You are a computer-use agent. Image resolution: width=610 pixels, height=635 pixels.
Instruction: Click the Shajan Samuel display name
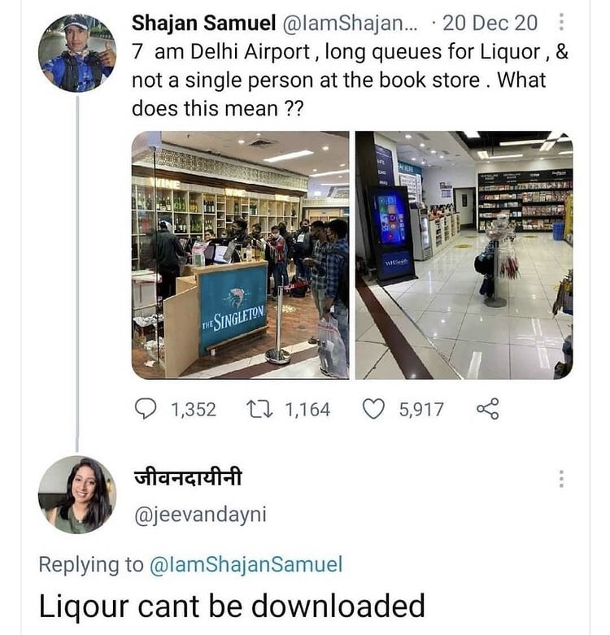(203, 23)
